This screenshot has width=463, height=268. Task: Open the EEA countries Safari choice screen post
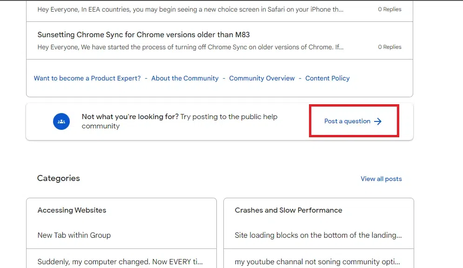[x=191, y=9]
